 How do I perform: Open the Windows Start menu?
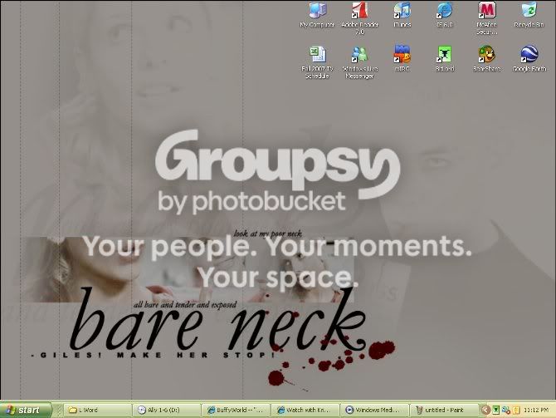pyautogui.click(x=26, y=410)
